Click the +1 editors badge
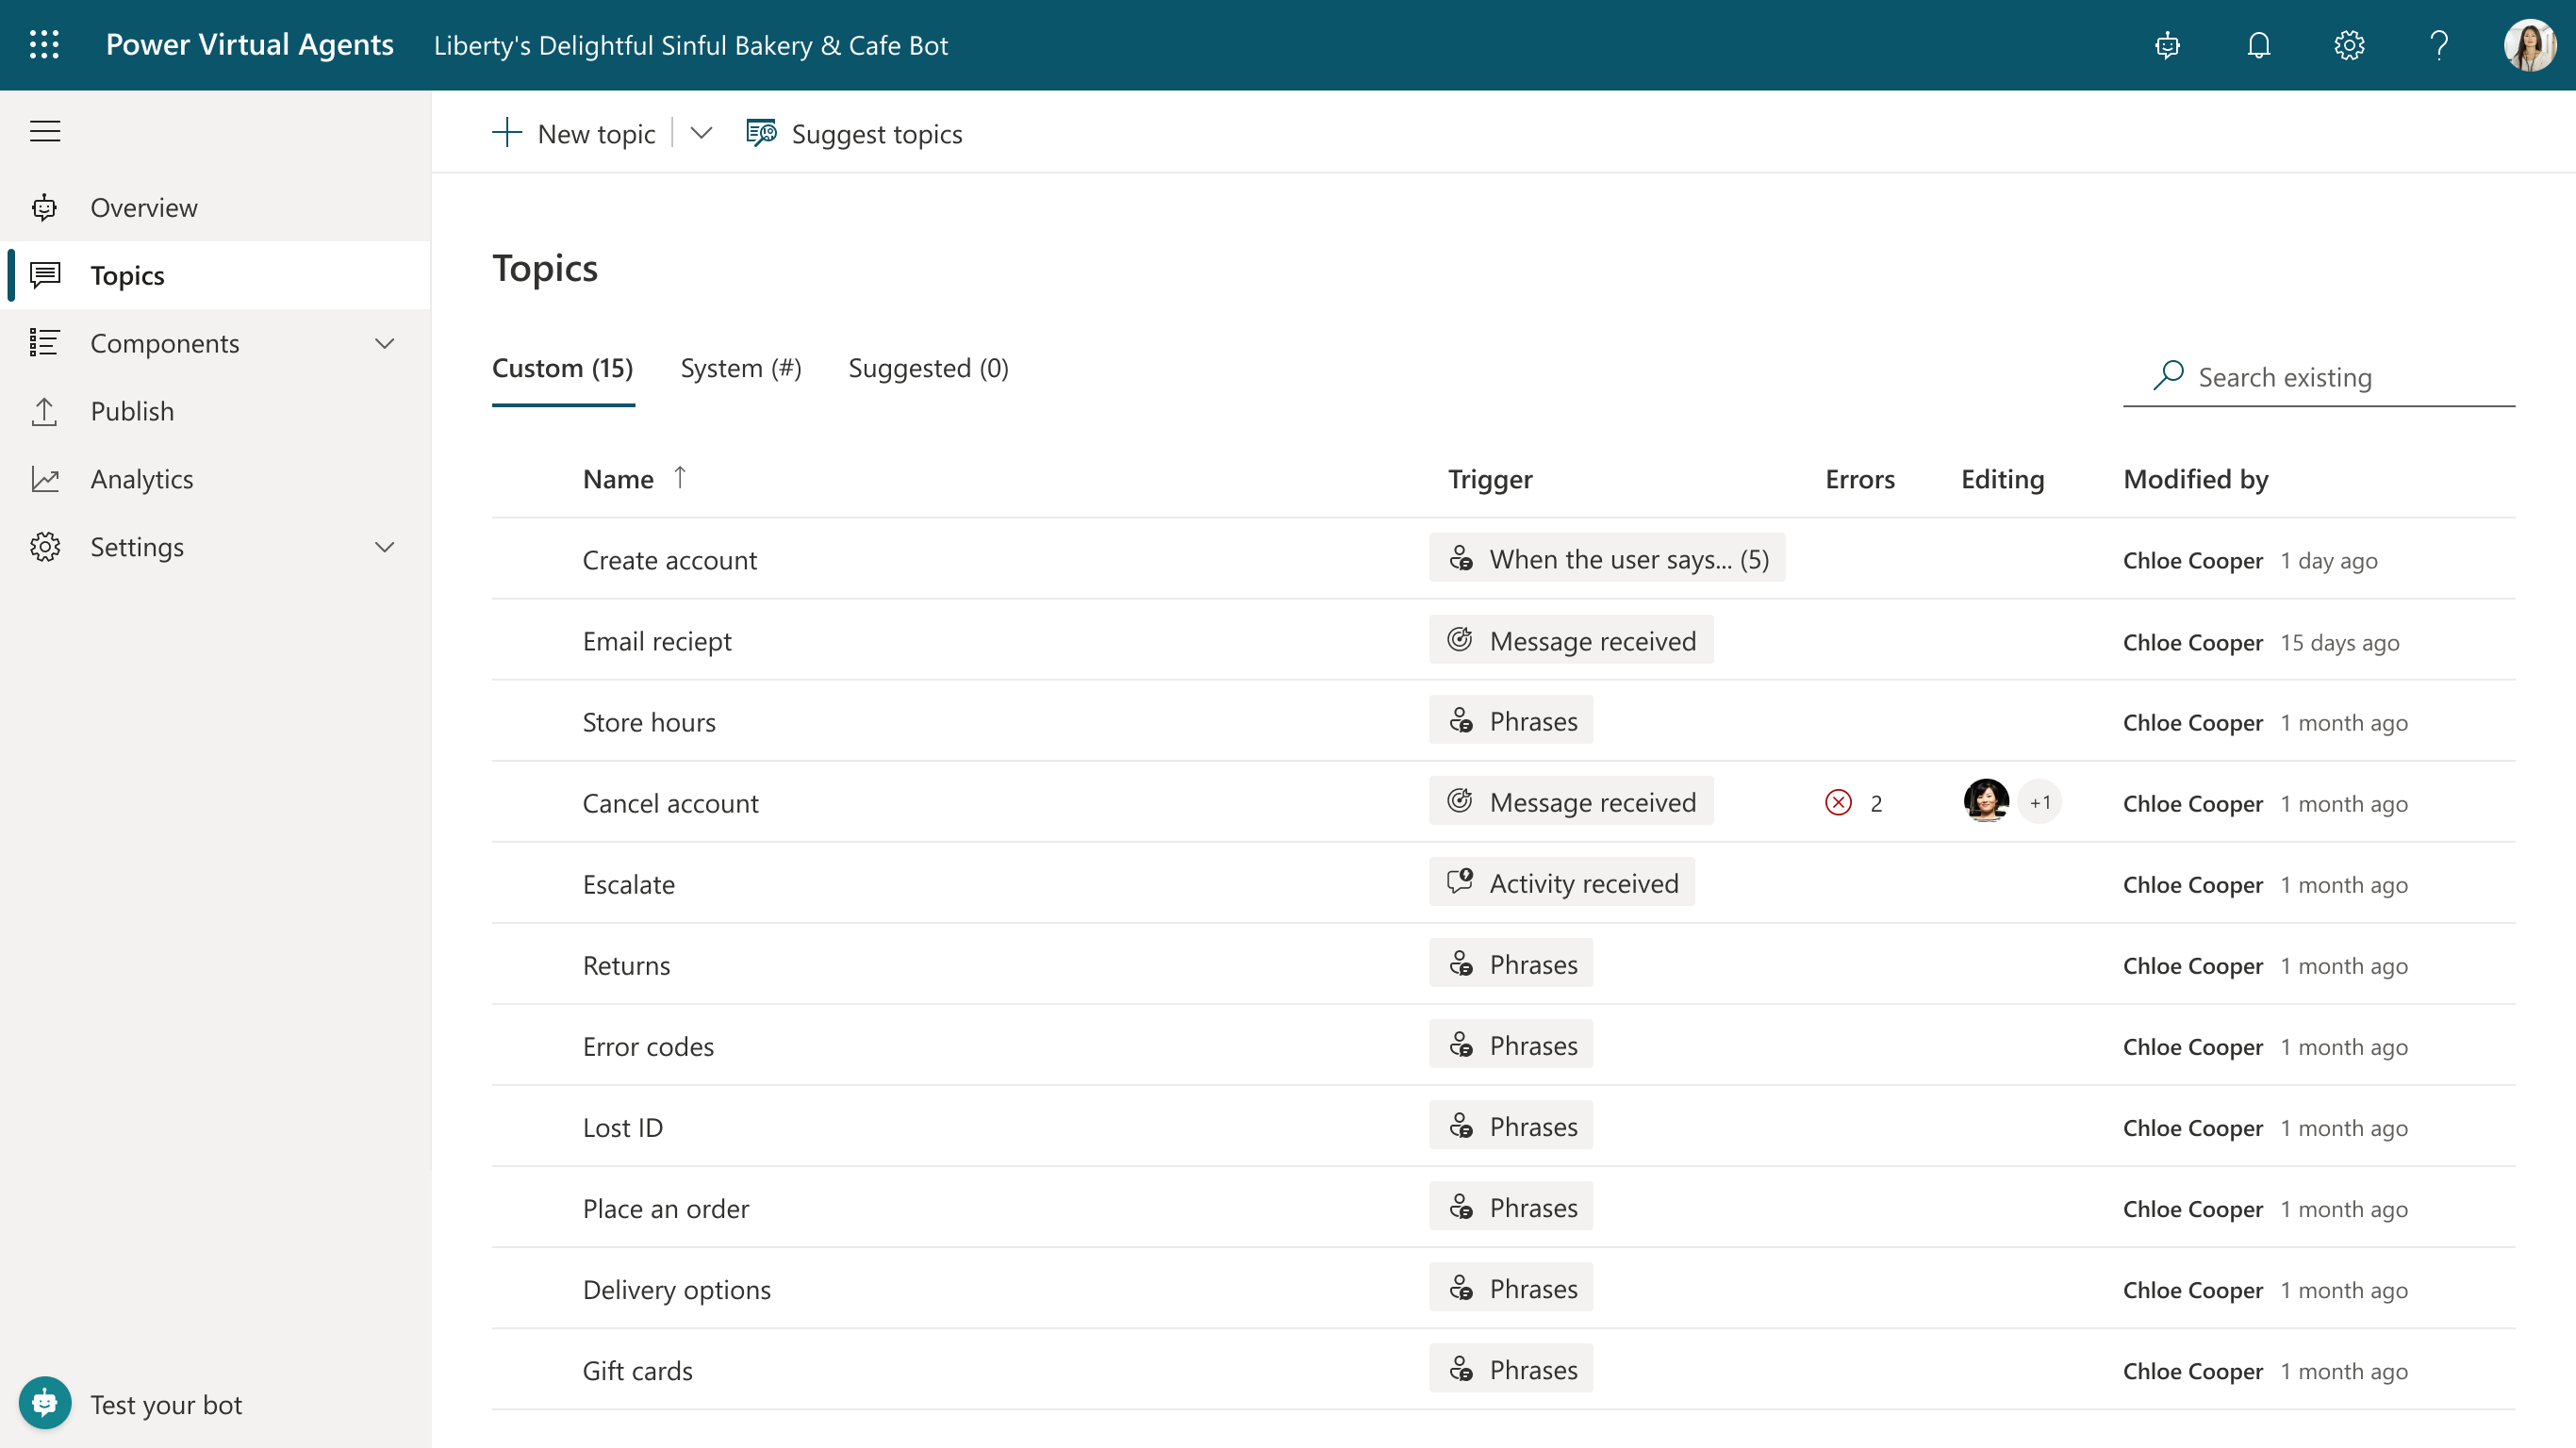2576x1448 pixels. (x=2040, y=803)
